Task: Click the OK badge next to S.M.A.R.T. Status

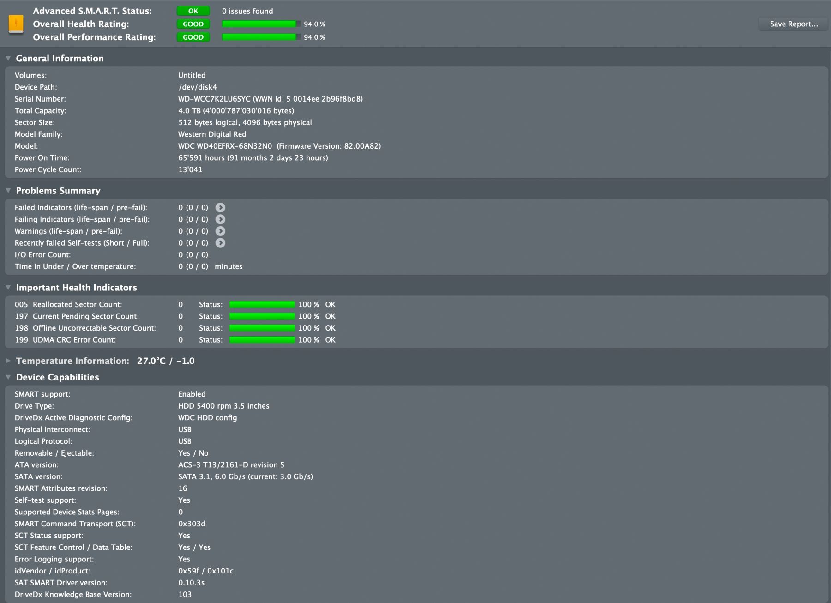Action: [x=193, y=11]
